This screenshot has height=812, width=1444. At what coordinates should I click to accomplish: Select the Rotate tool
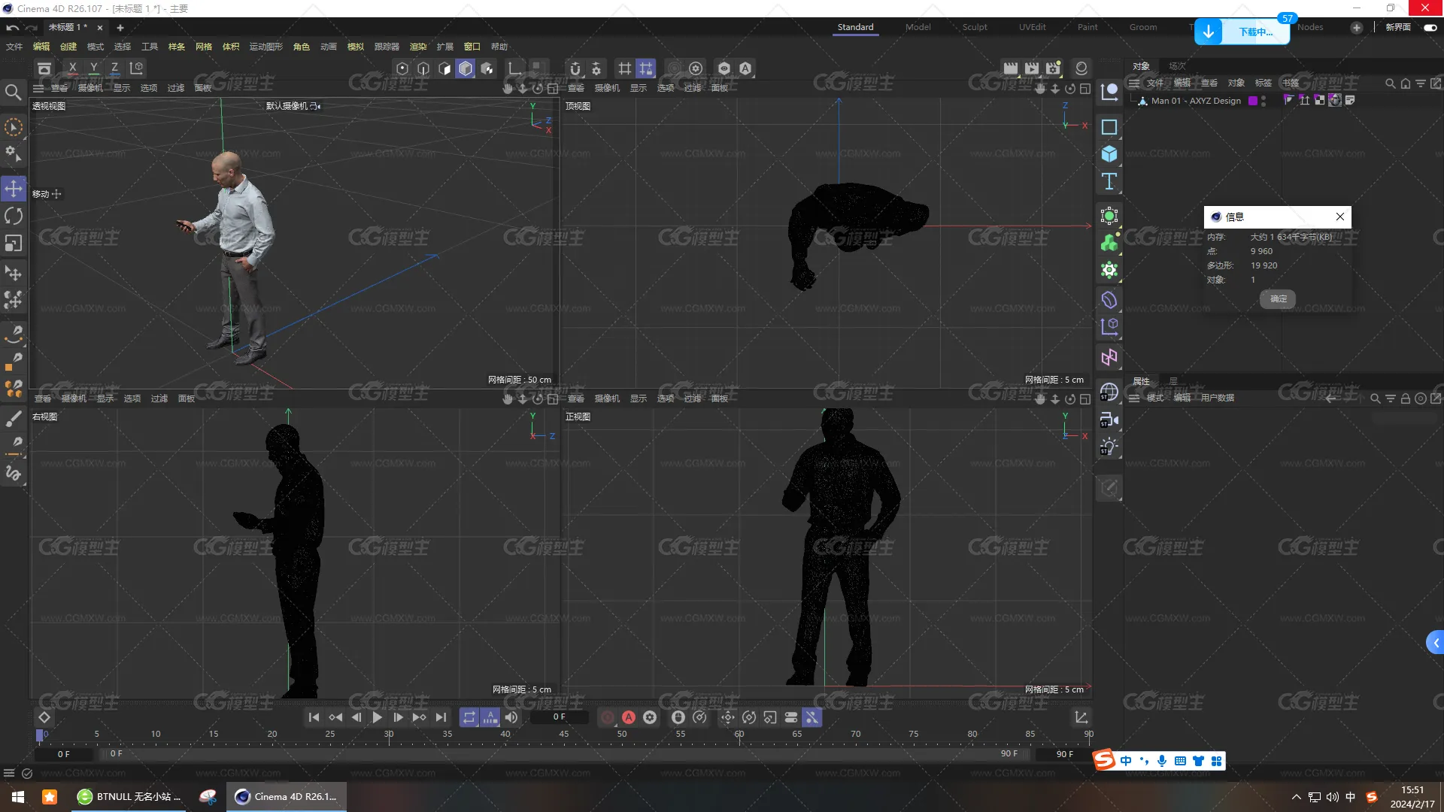point(14,217)
